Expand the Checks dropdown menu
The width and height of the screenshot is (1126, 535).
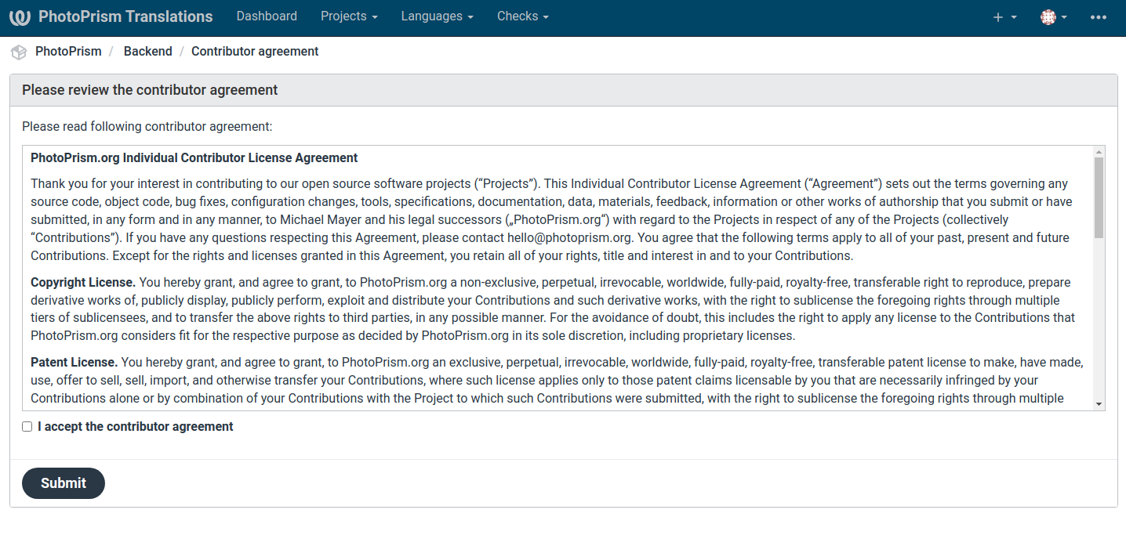coord(522,16)
